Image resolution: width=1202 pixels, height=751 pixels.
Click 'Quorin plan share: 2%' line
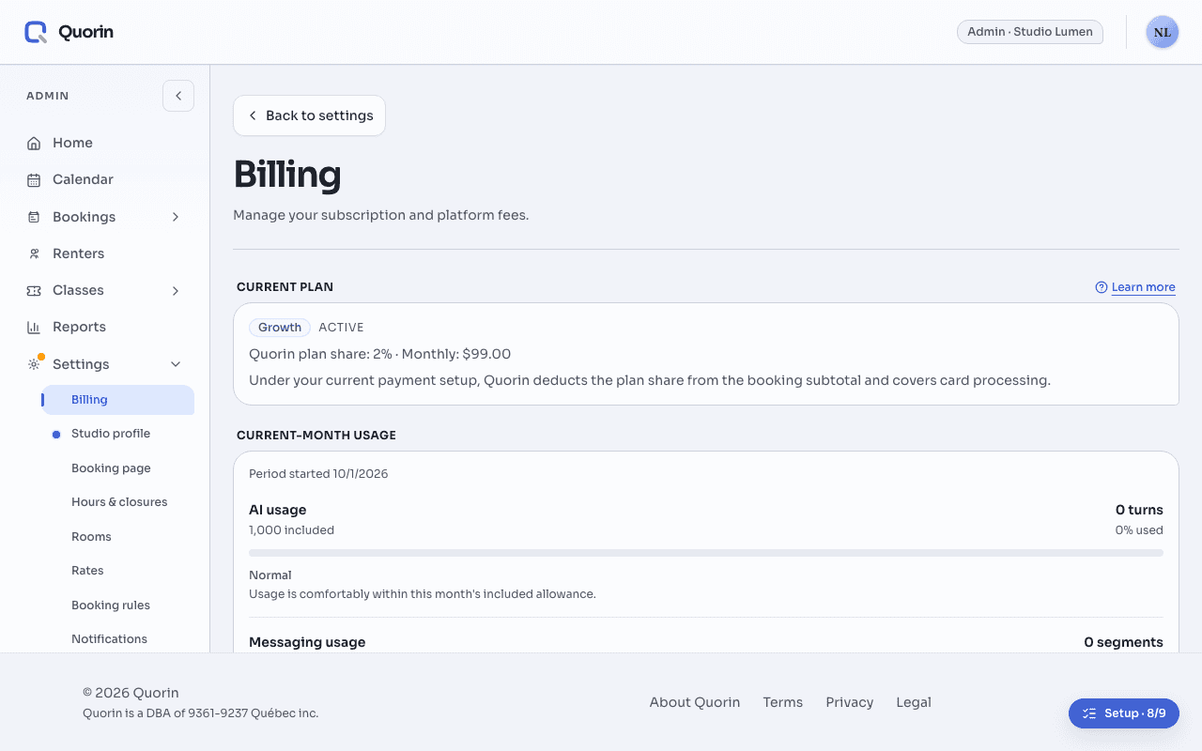coord(379,354)
